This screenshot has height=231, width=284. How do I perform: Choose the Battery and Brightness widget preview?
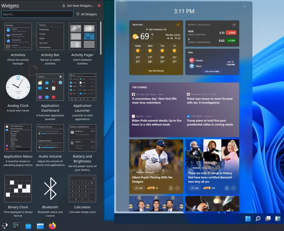(x=82, y=138)
